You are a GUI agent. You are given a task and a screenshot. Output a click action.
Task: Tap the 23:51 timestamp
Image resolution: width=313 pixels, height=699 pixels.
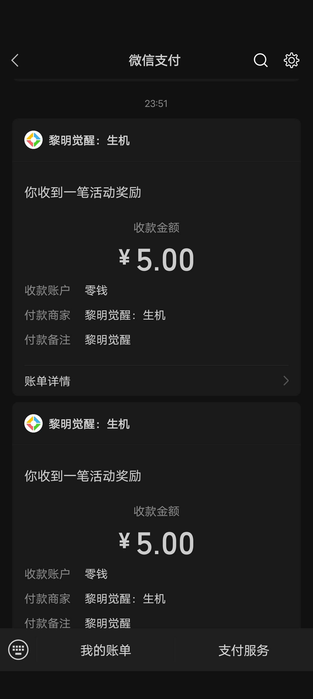click(x=156, y=104)
